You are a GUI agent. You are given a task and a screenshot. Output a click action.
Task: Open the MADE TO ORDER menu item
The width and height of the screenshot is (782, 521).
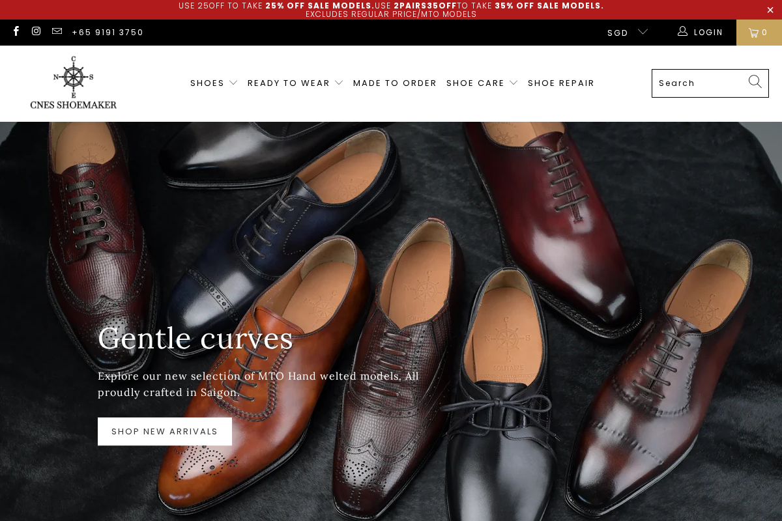[x=394, y=83]
